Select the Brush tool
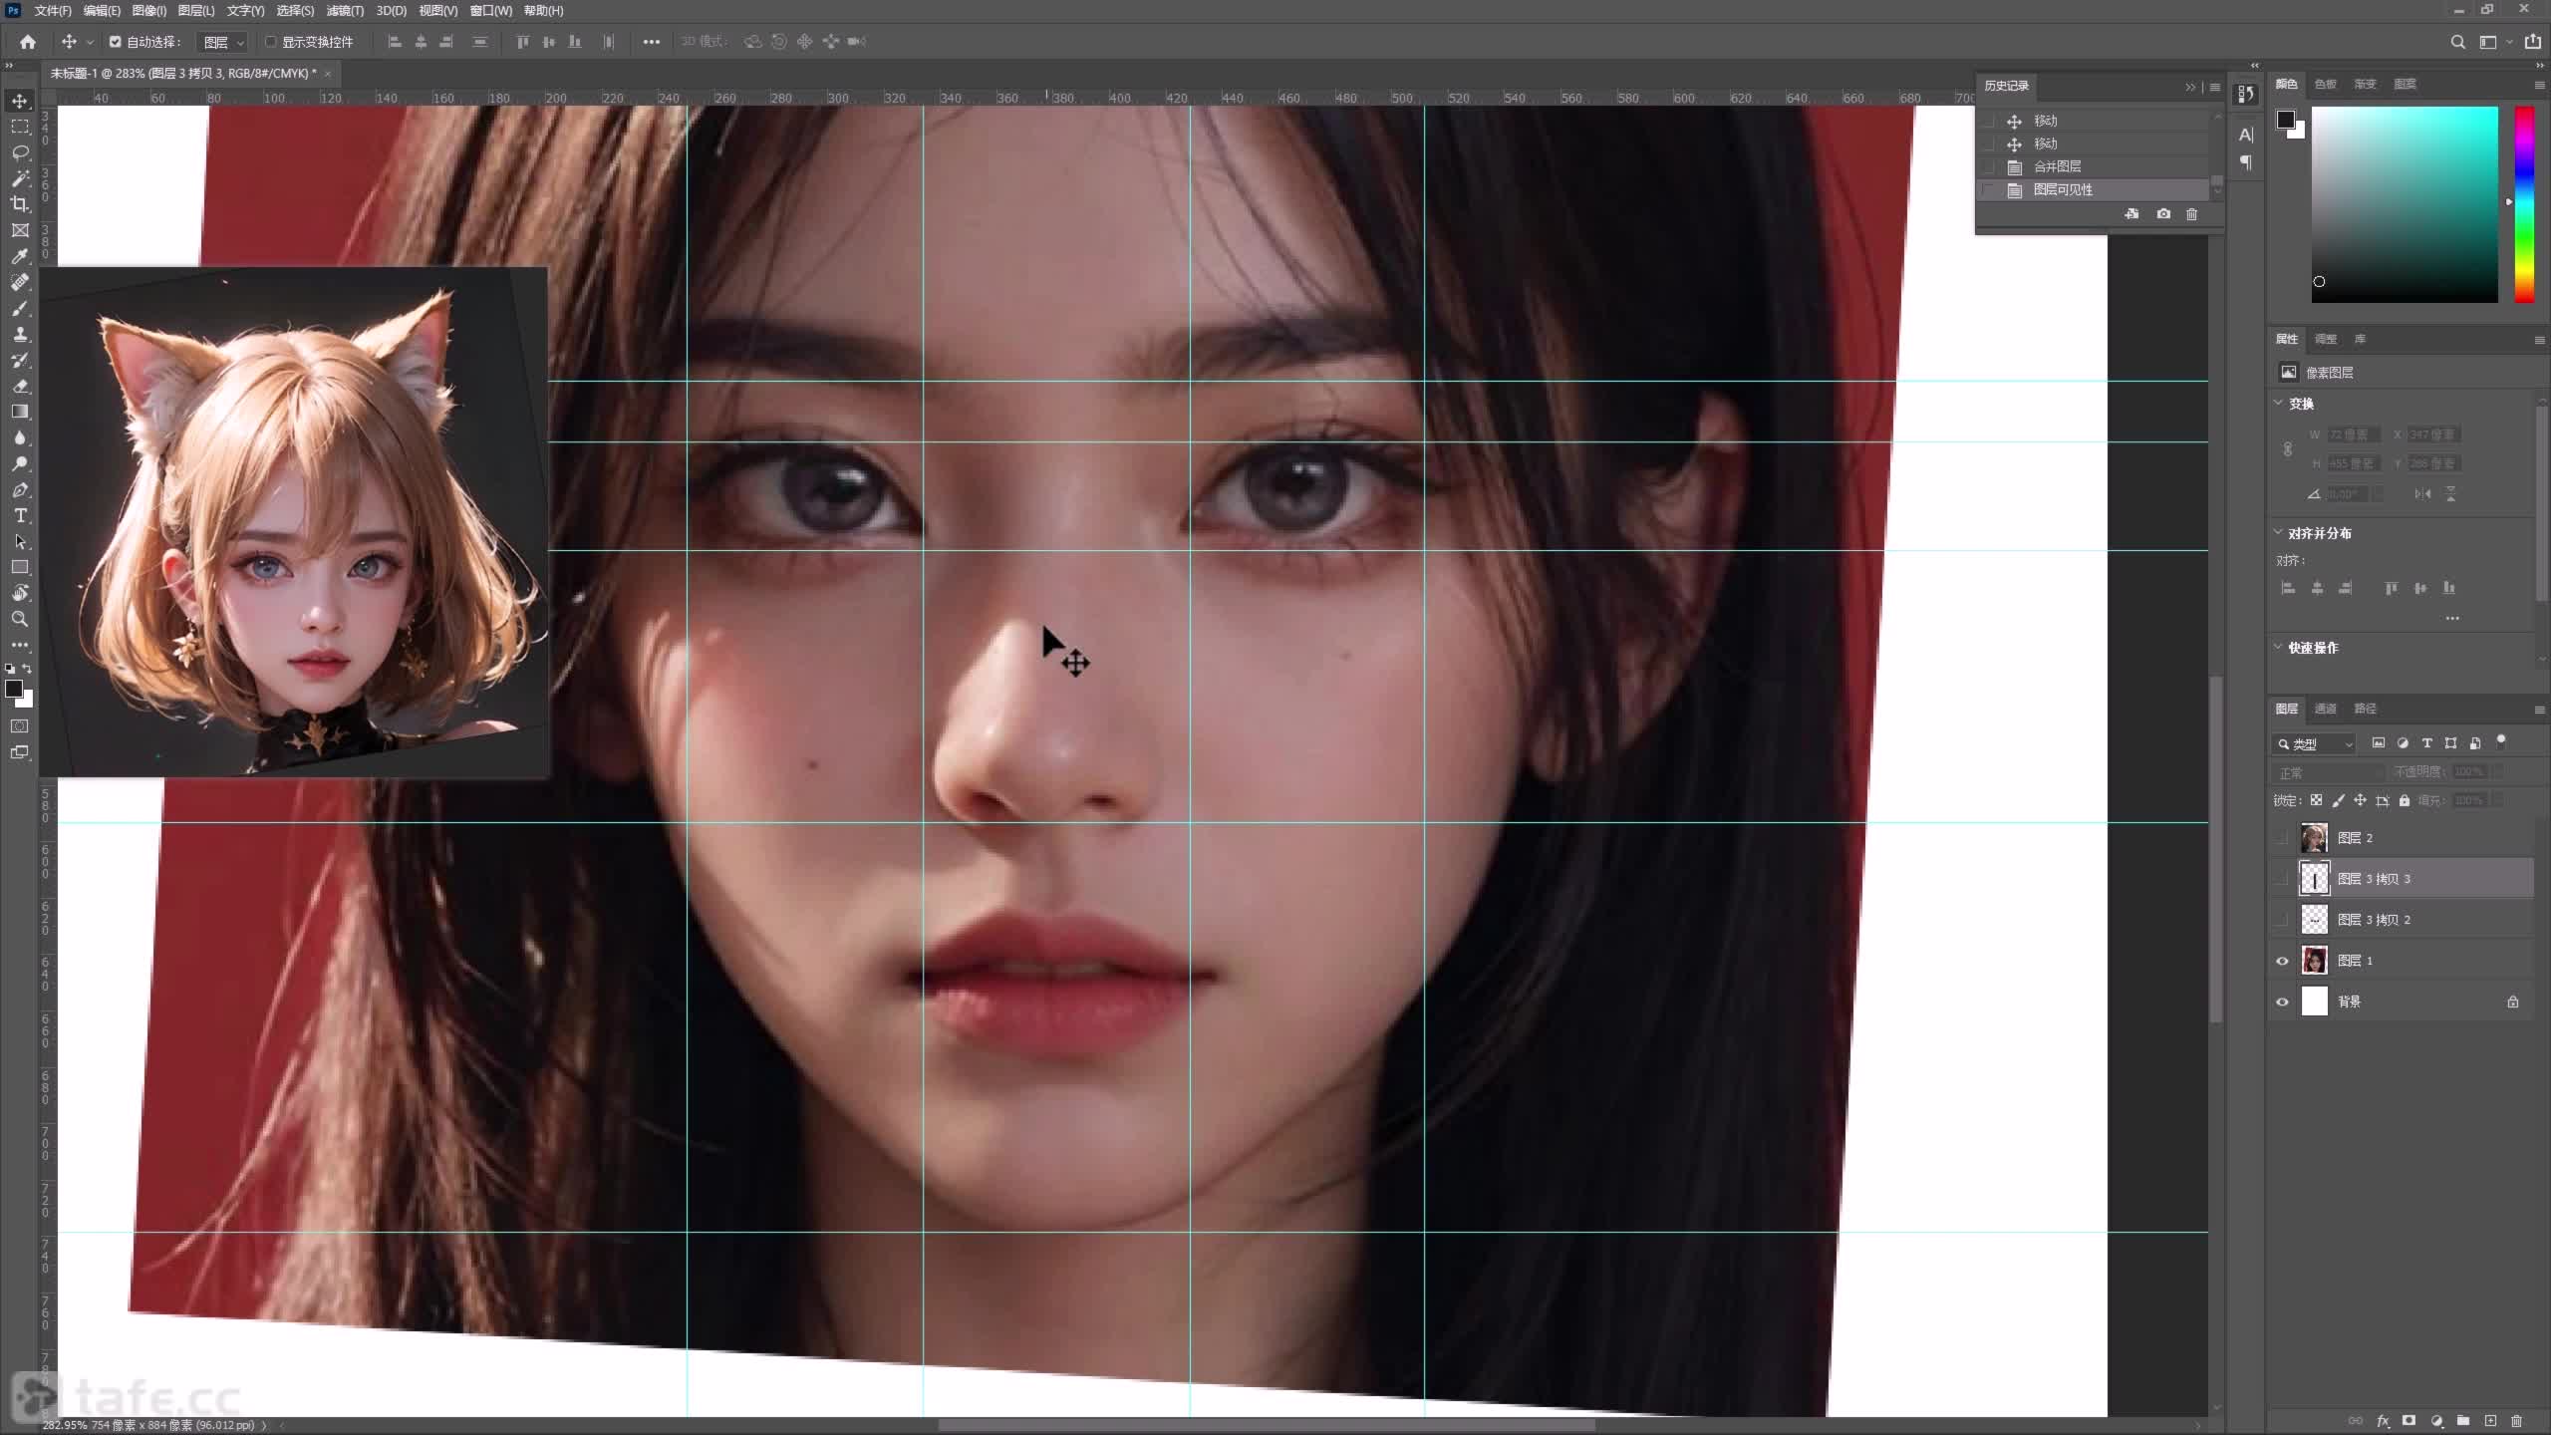 coord(20,308)
